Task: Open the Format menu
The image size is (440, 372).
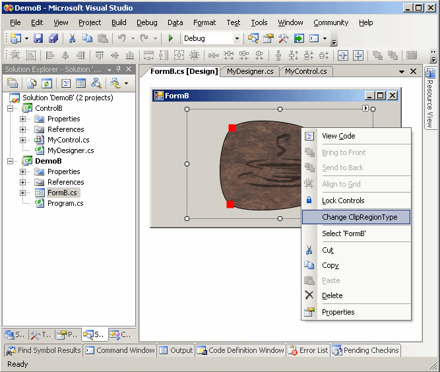Action: (x=204, y=22)
